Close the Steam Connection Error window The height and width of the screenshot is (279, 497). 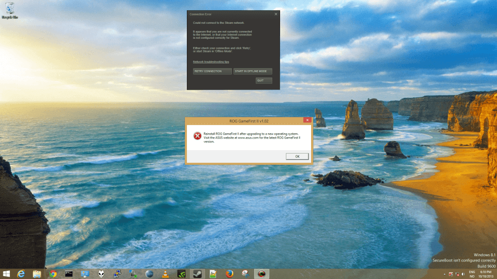[276, 14]
